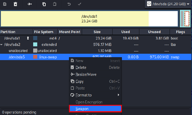Click the linux-swap red color swatch
This screenshot has width=192, height=115.
tap(35, 57)
